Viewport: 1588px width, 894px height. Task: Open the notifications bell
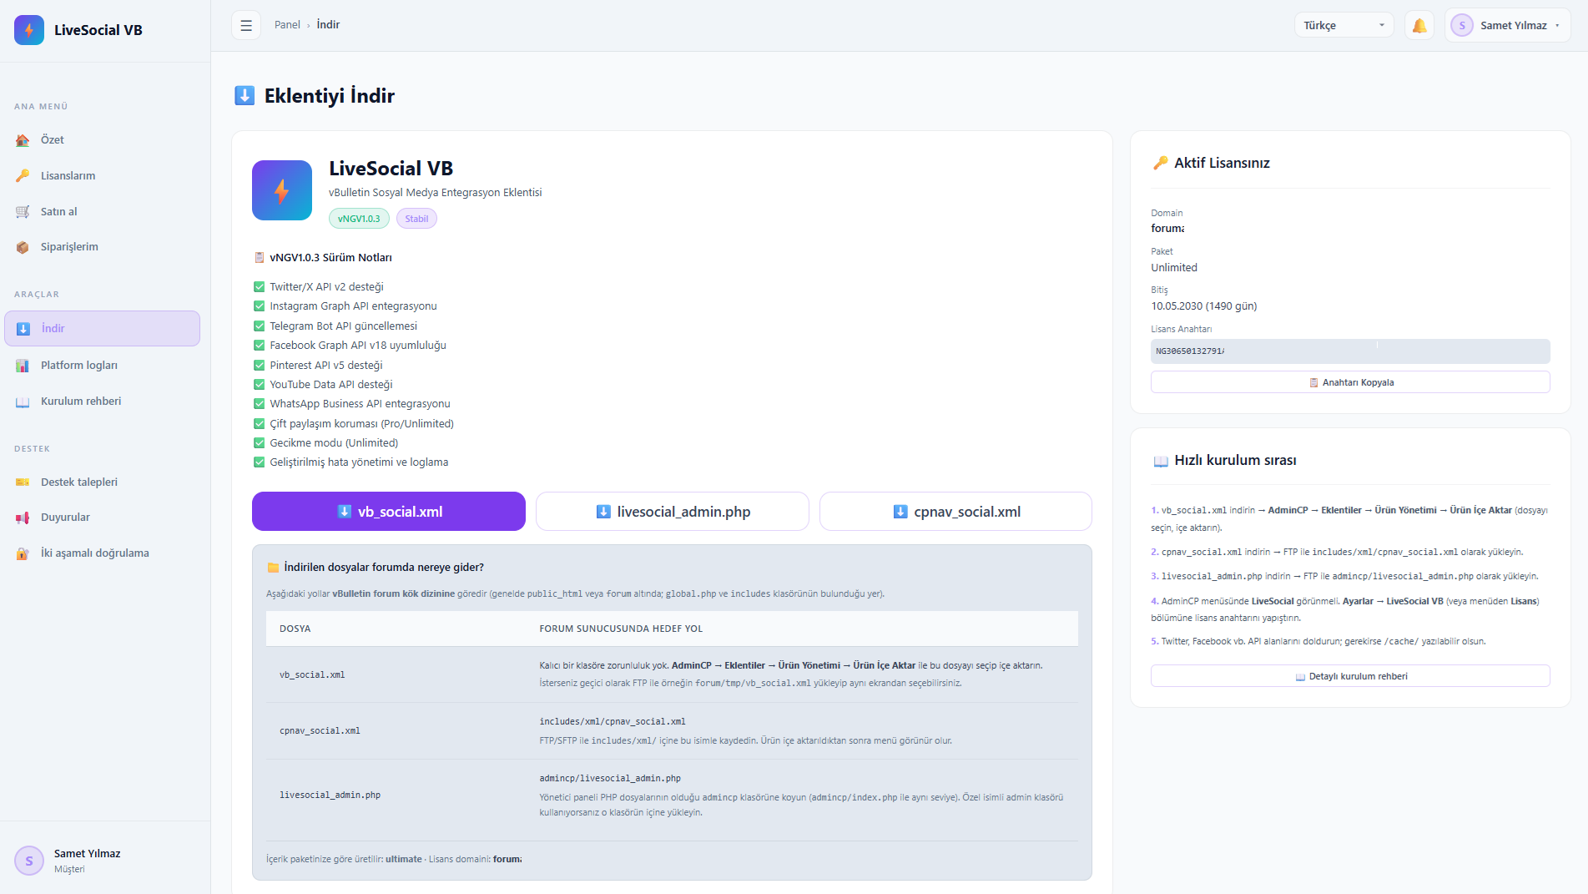pyautogui.click(x=1419, y=25)
